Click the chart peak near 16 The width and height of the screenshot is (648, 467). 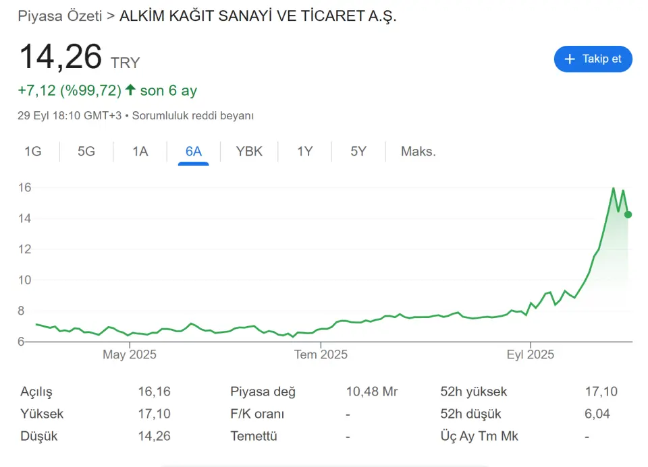614,189
